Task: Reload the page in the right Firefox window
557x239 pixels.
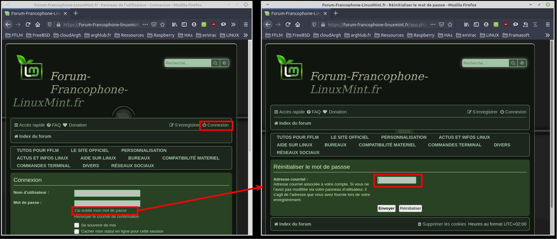Action: (x=288, y=24)
